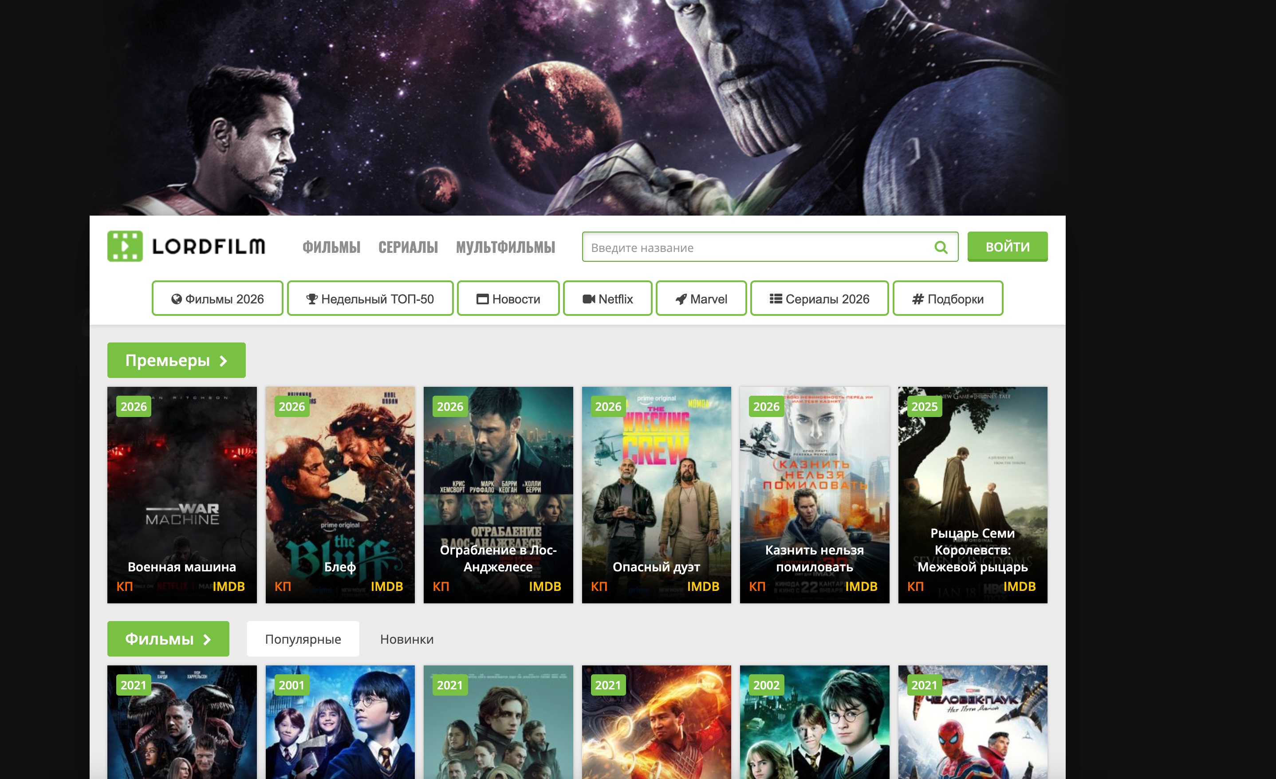Open the Мультфильмы menu item
The image size is (1276, 779).
[505, 247]
